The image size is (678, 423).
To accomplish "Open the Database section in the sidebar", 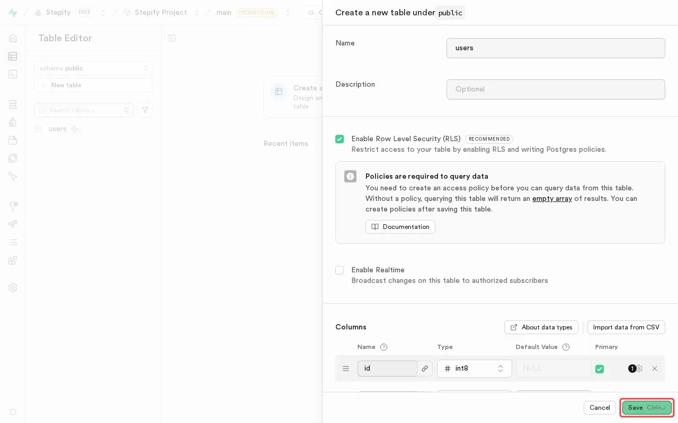I will tap(13, 104).
